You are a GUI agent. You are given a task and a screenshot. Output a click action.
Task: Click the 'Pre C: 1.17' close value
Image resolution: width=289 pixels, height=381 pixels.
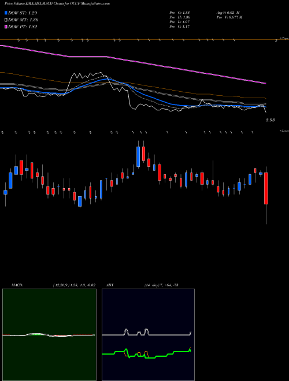(x=180, y=27)
